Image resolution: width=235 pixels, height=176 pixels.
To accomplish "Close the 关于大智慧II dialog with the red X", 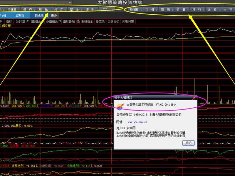I will point(194,98).
